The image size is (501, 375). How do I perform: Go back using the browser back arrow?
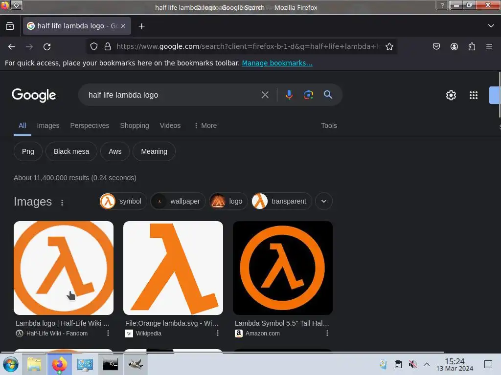(12, 46)
